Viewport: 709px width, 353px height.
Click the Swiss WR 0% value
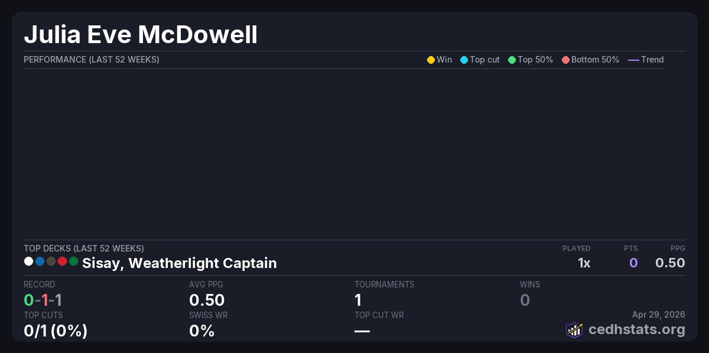(201, 331)
